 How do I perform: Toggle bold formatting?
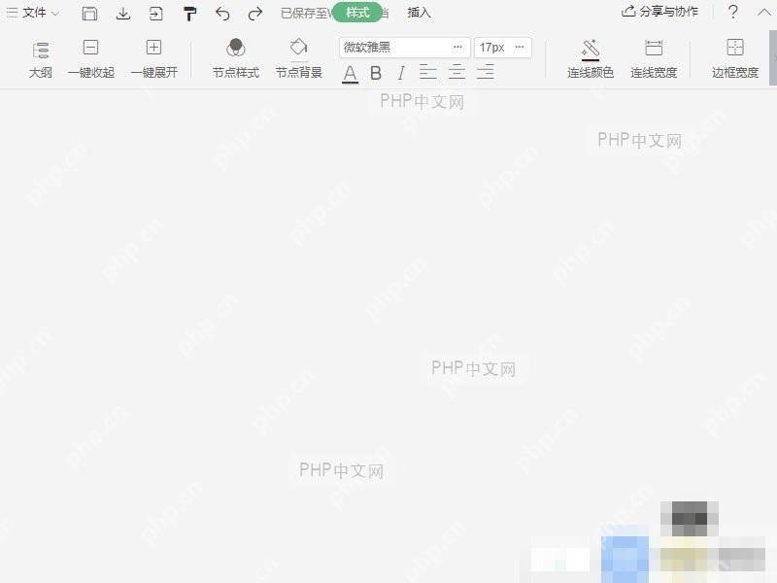(376, 74)
